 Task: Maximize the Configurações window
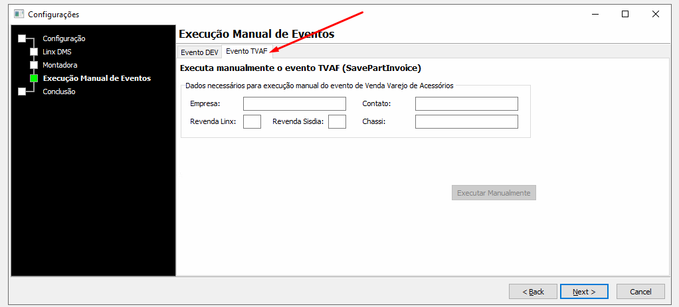(x=625, y=15)
